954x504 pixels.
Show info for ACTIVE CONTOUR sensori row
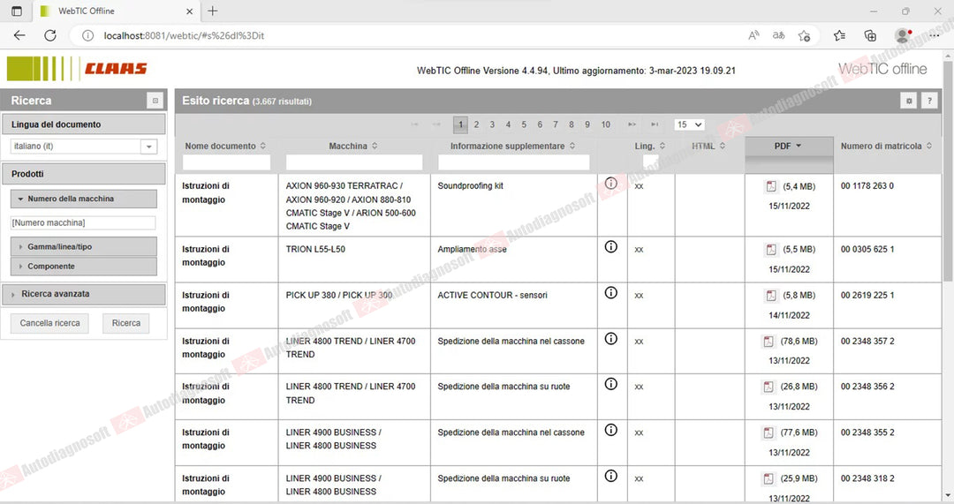(611, 293)
